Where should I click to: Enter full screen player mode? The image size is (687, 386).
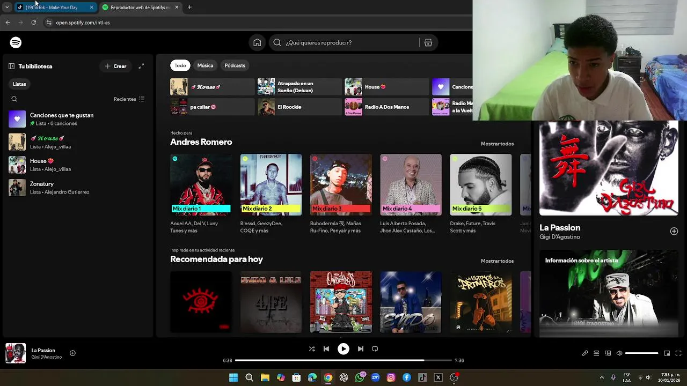point(678,353)
